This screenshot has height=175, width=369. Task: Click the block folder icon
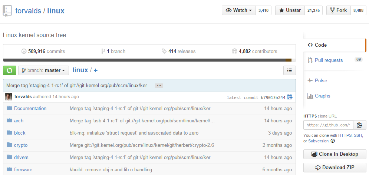tap(9, 133)
